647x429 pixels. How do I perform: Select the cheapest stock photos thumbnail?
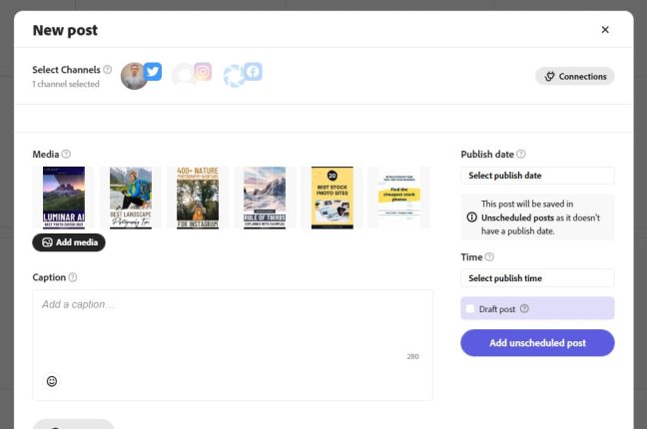pos(399,198)
